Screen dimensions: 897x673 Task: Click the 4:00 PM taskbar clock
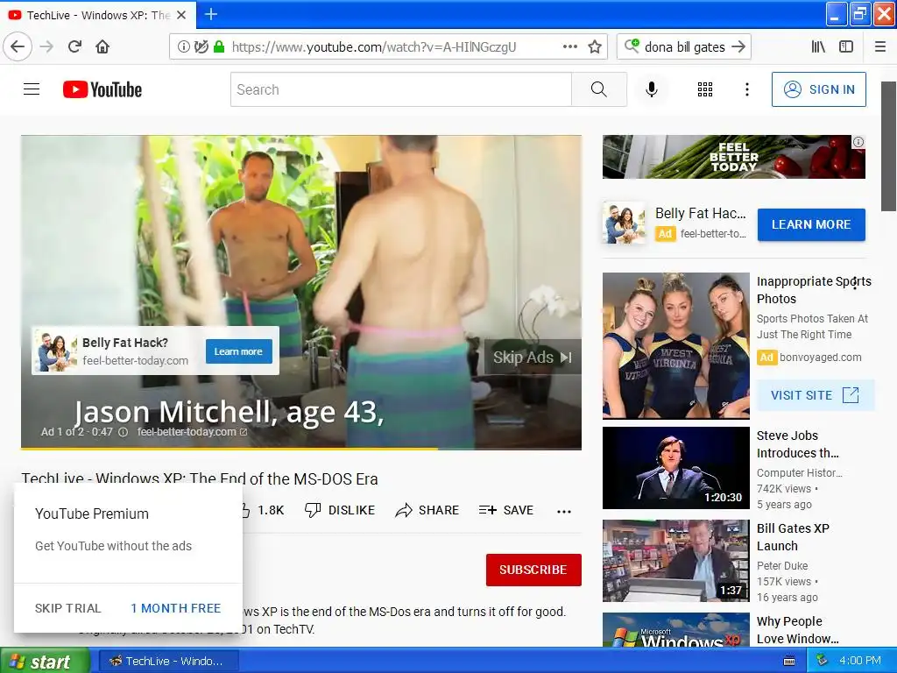click(859, 661)
